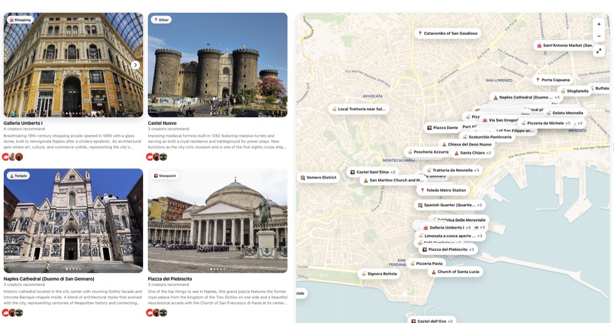Open the Catacombs of San Gaudioso map marker

(448, 33)
